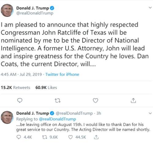Screen dimensions: 153x143
Task: Open verified badge on the reply tweet
Action: click(x=52, y=113)
